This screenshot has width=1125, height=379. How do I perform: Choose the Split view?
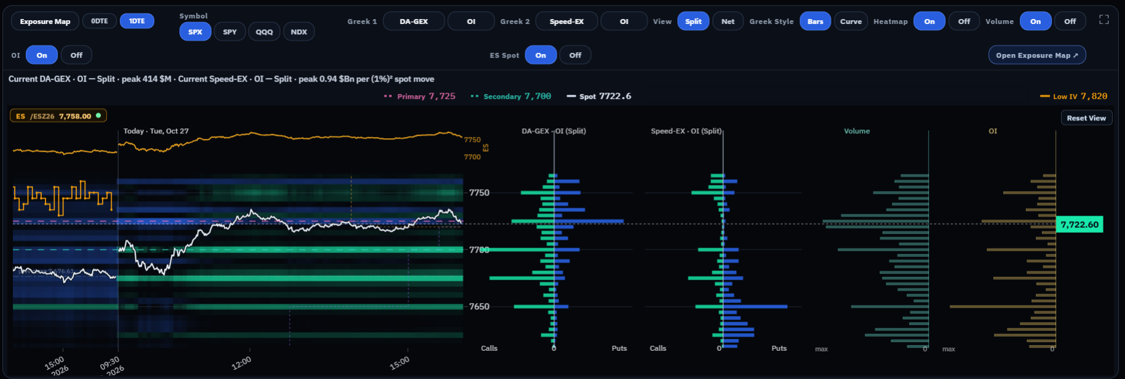click(694, 21)
